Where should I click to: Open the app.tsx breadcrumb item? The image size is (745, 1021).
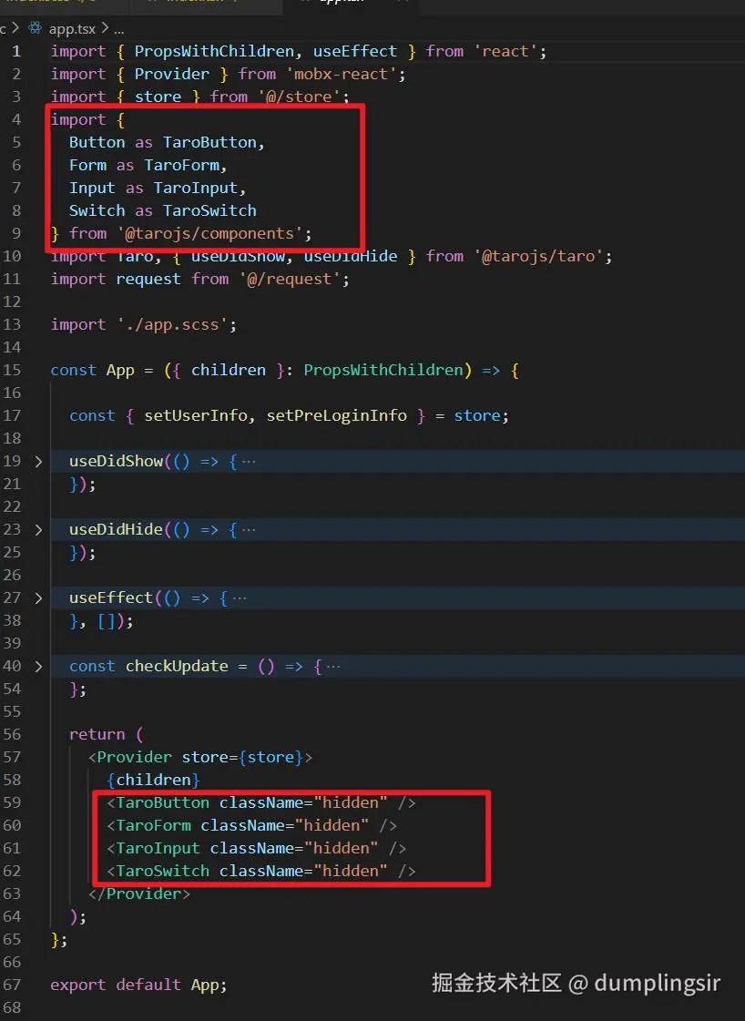click(72, 28)
